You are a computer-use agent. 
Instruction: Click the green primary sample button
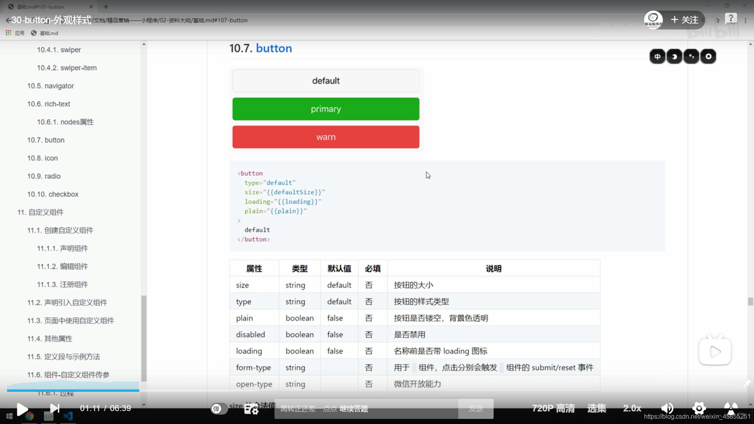(x=326, y=109)
